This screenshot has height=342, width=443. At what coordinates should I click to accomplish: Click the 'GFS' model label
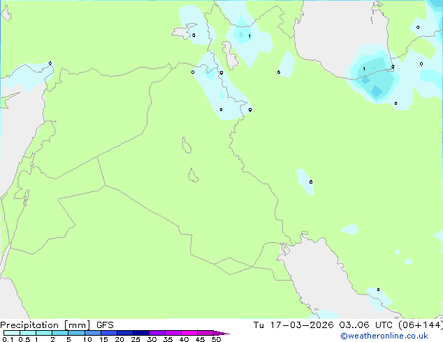point(105,325)
